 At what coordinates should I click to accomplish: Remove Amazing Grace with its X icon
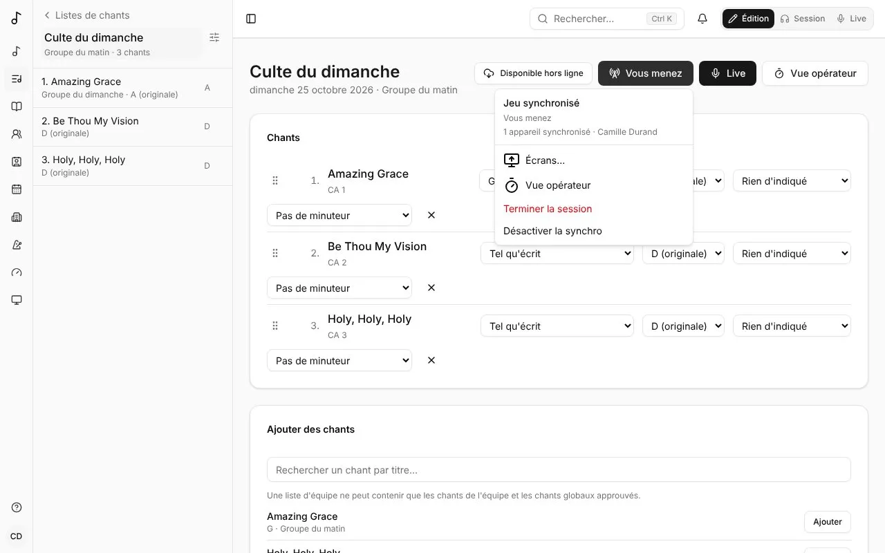coord(431,215)
